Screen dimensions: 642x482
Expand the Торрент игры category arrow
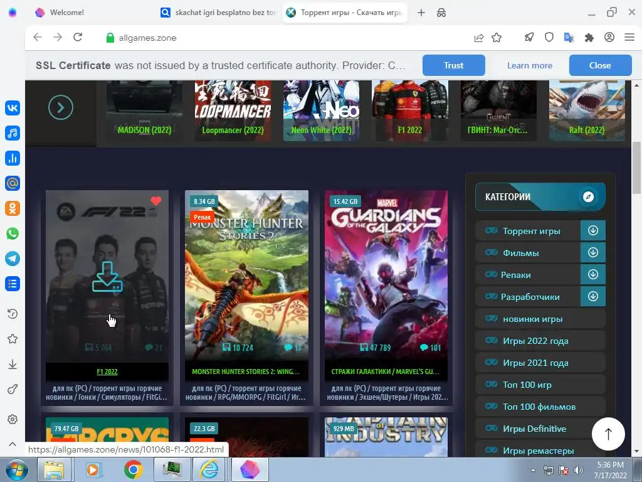click(593, 230)
